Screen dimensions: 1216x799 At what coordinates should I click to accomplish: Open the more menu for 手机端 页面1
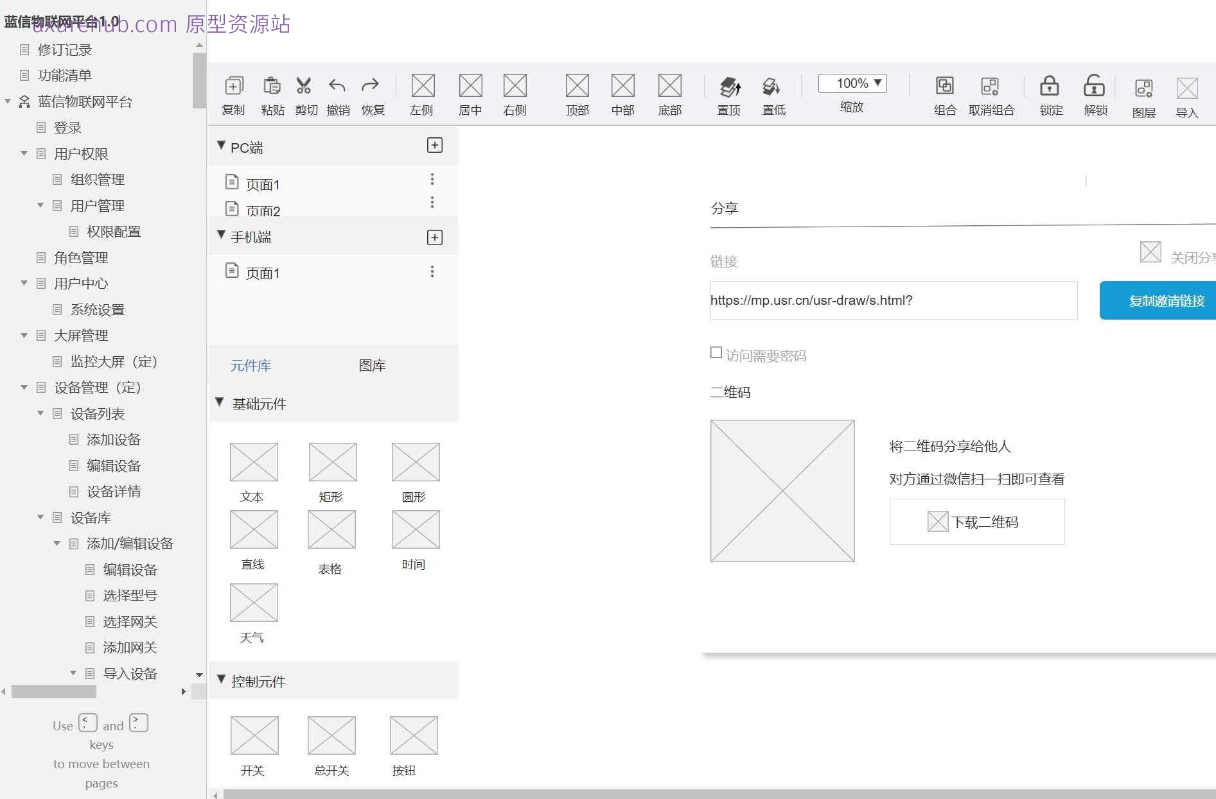click(432, 271)
